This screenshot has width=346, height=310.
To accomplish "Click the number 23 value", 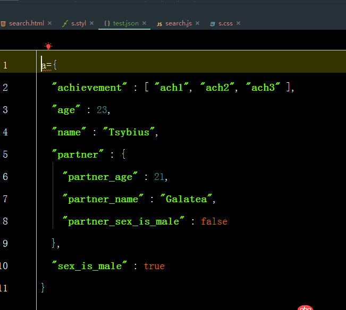I will [102, 110].
